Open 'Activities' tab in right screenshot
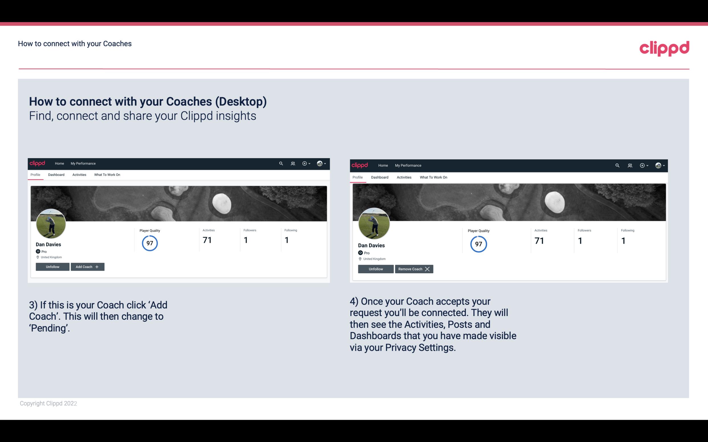 pos(404,177)
